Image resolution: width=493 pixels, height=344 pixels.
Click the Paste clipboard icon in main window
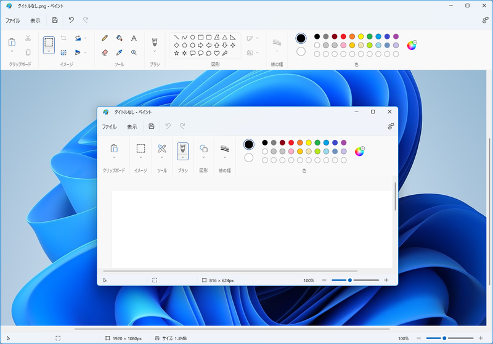click(x=12, y=42)
